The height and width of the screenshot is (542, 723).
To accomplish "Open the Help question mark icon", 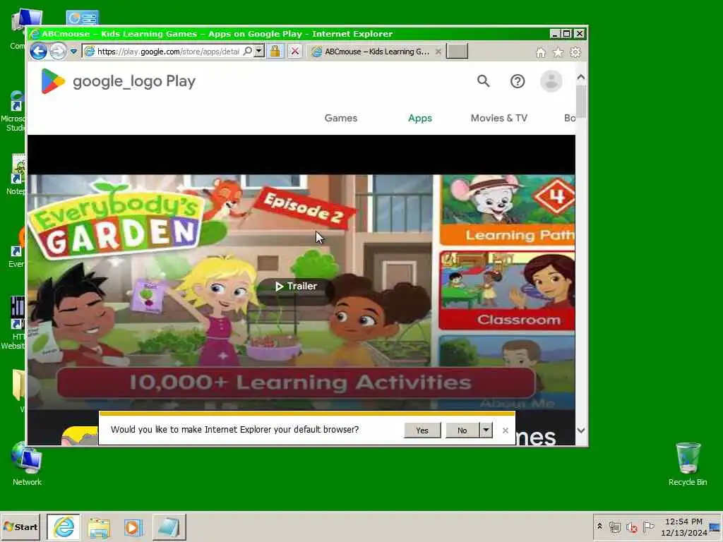I will click(518, 81).
